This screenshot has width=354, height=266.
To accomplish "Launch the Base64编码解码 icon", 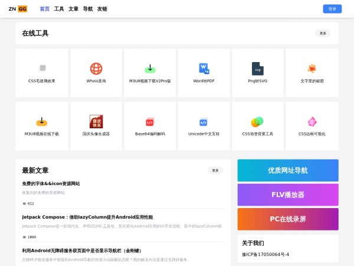I will coord(150,122).
